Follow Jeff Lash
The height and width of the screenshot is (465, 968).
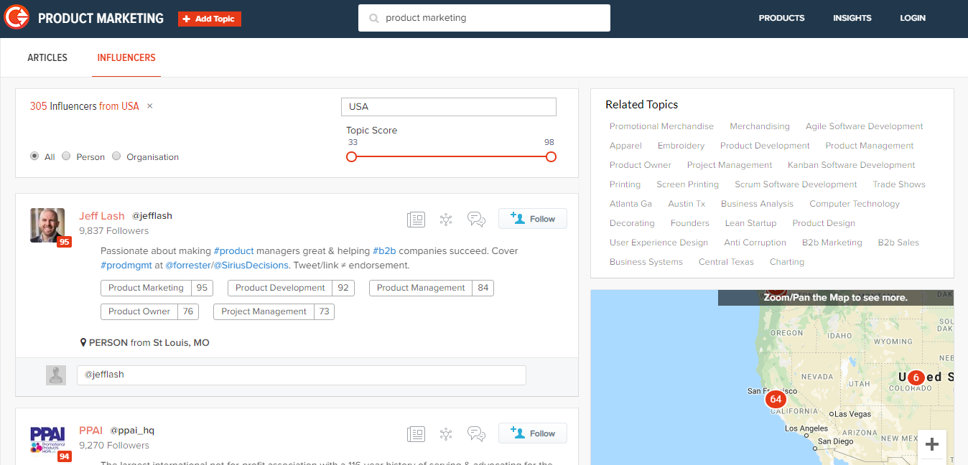coord(533,219)
